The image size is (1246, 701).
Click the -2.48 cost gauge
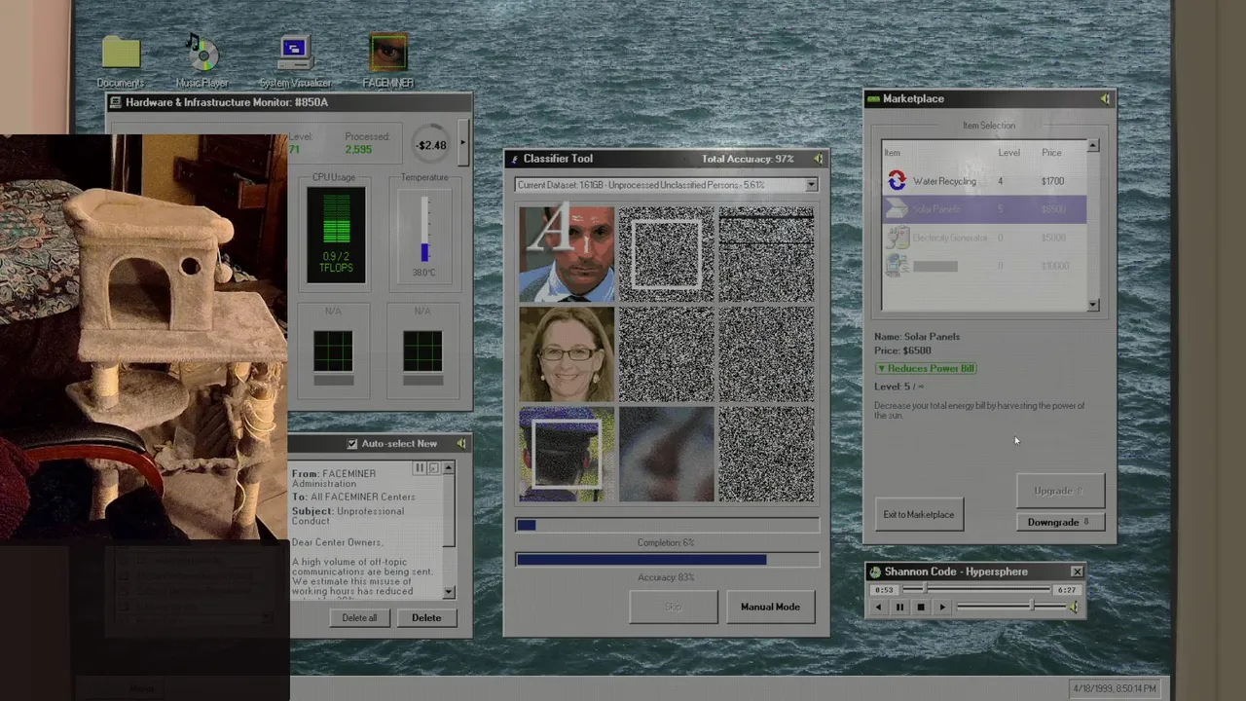pos(430,145)
